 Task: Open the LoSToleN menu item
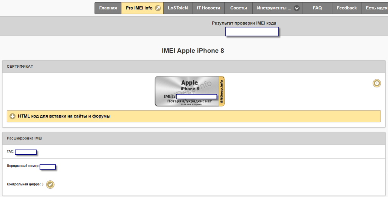tap(178, 8)
